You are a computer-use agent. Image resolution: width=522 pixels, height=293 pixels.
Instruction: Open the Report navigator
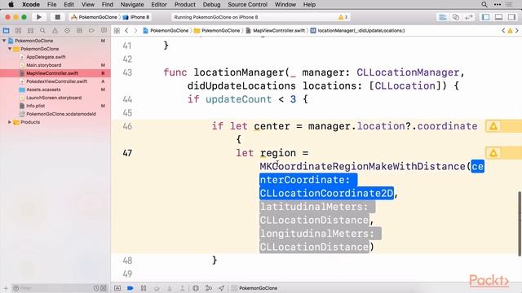[x=104, y=31]
